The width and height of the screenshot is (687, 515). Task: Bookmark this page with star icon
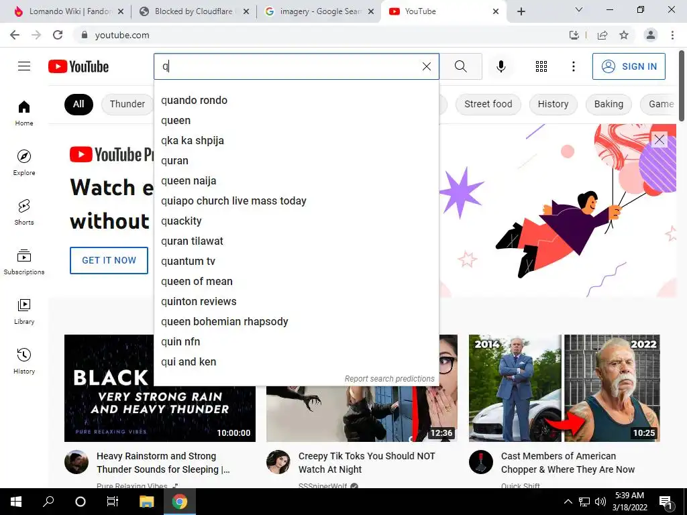pyautogui.click(x=624, y=35)
